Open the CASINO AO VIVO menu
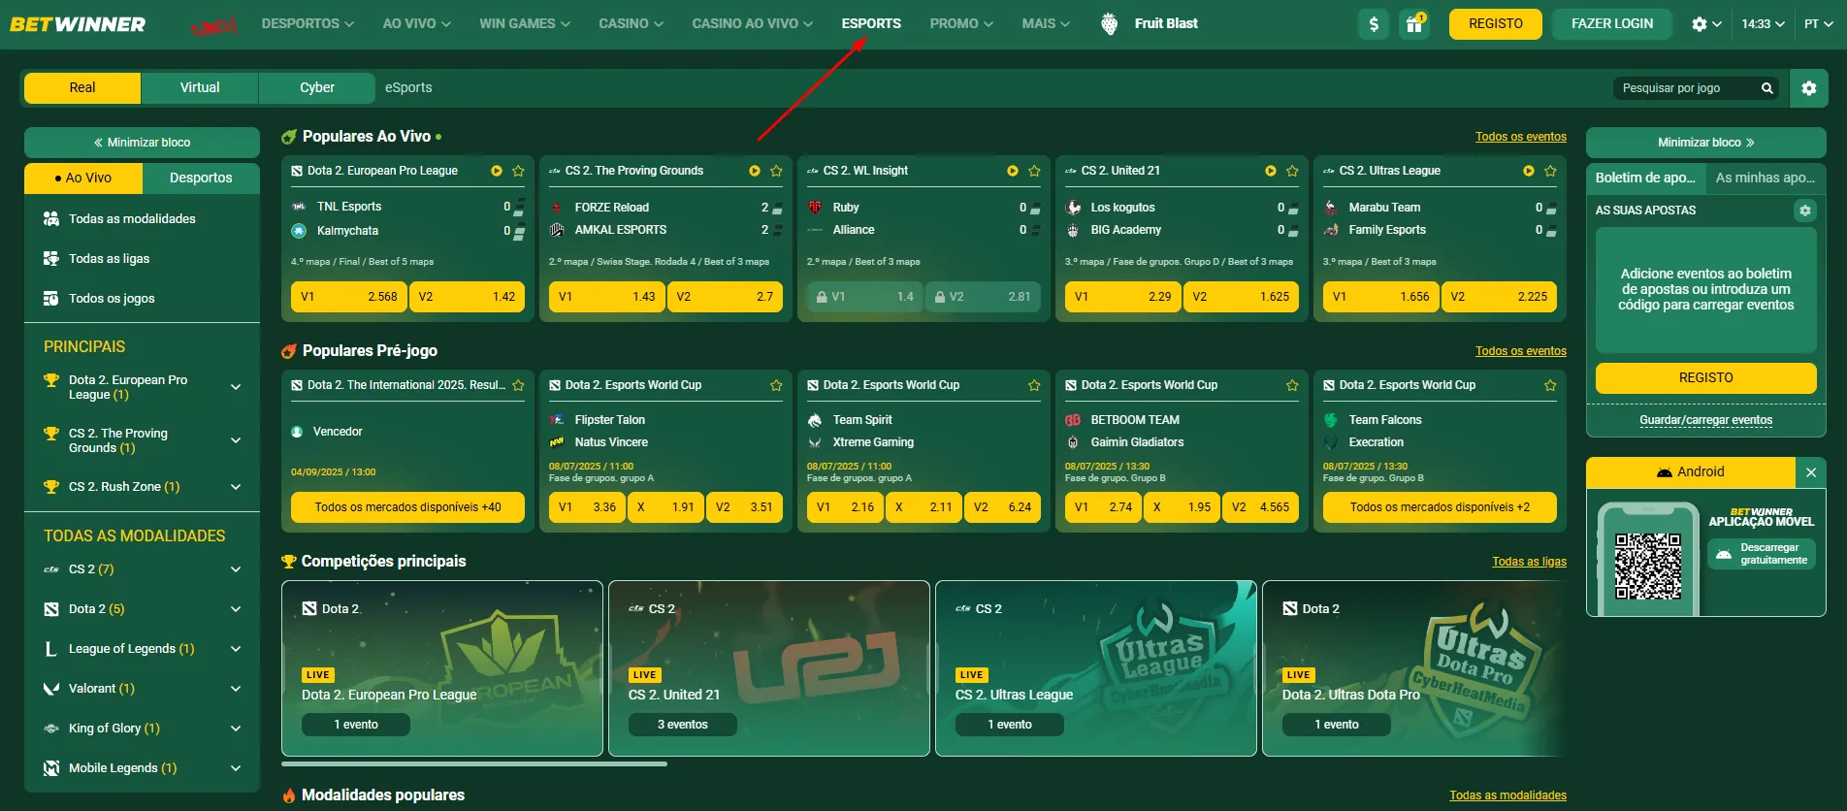The image size is (1847, 811). (752, 23)
